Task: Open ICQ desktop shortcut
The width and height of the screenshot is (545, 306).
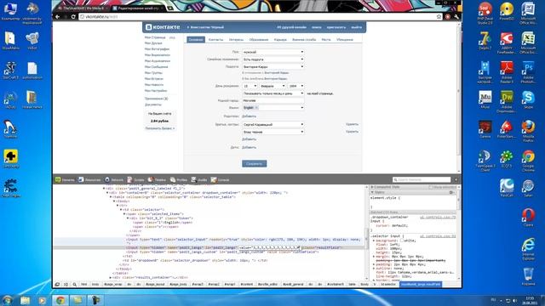Action: click(507, 159)
